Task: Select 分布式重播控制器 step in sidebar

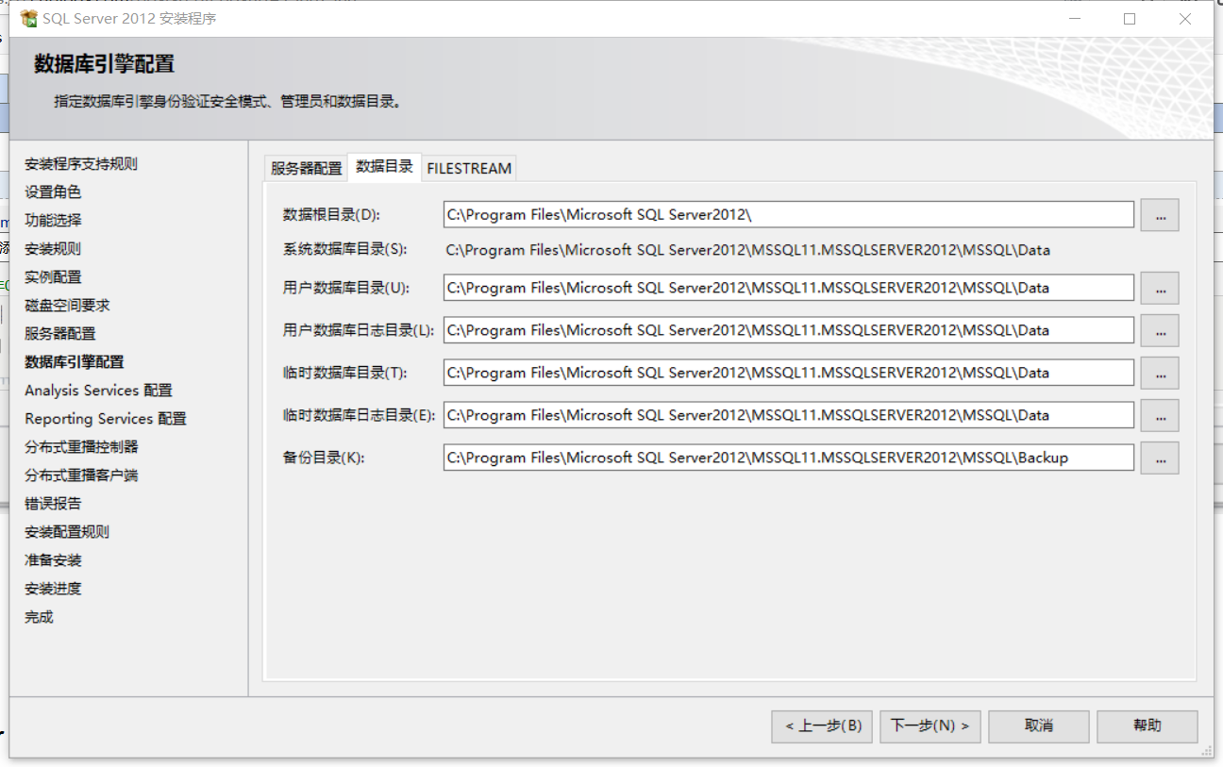Action: pyautogui.click(x=81, y=447)
